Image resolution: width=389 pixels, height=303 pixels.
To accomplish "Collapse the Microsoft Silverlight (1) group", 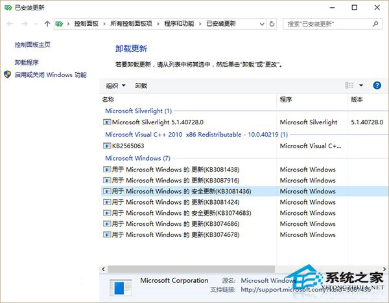I will 139,111.
